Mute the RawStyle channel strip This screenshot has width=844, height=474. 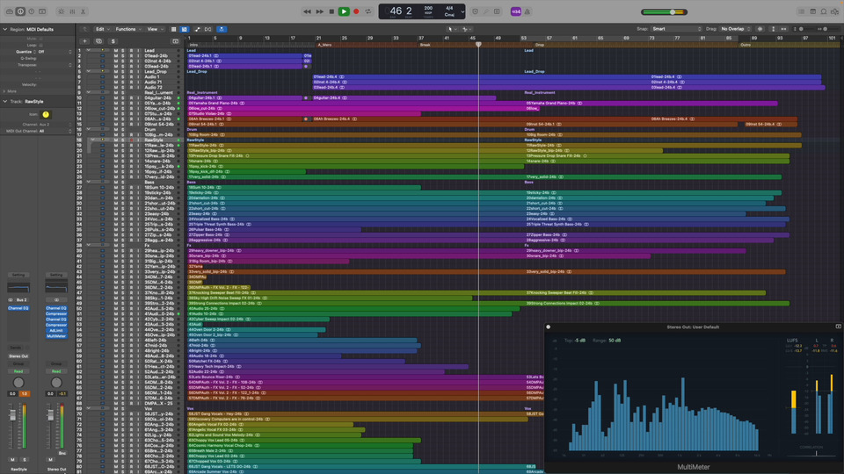click(x=13, y=459)
